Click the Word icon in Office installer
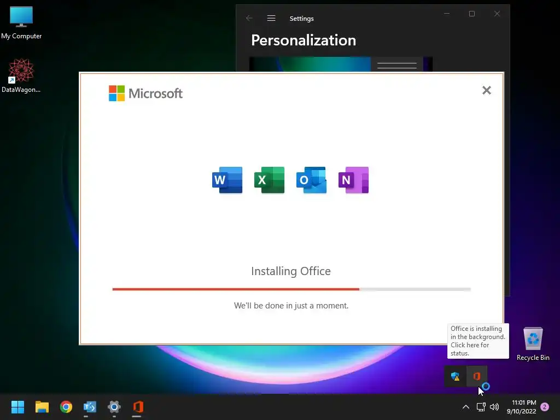 click(227, 180)
